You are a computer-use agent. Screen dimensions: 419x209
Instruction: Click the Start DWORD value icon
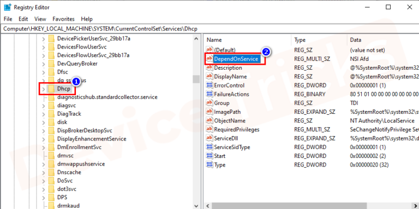(x=209, y=156)
